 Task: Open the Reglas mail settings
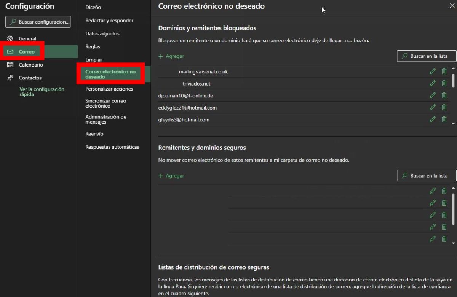(x=93, y=47)
